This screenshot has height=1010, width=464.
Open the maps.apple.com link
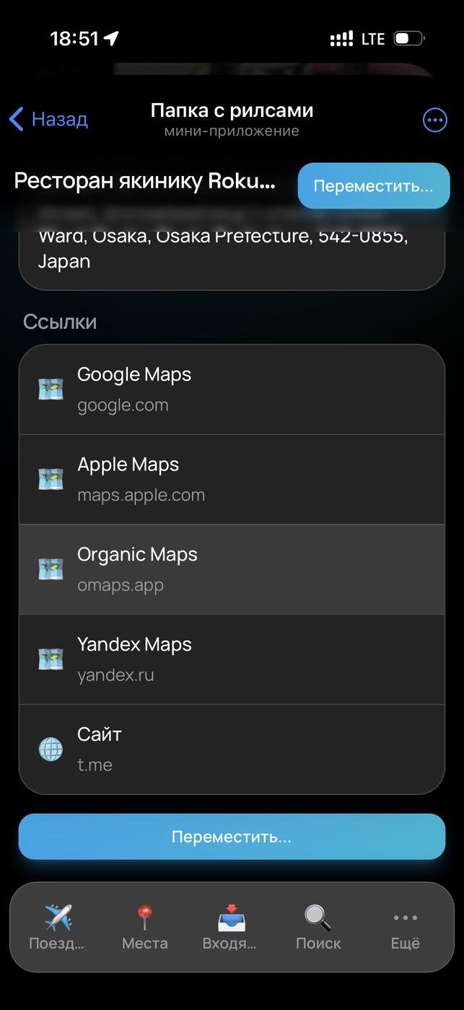141,496
